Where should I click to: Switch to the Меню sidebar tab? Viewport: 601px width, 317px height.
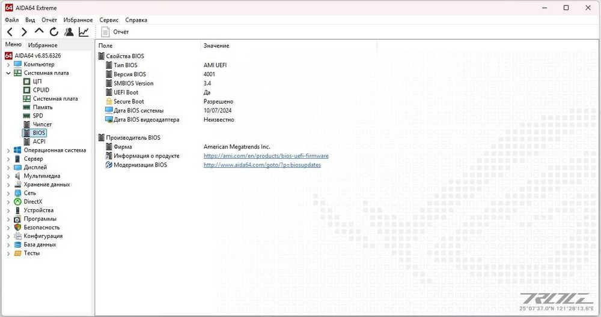pos(13,45)
